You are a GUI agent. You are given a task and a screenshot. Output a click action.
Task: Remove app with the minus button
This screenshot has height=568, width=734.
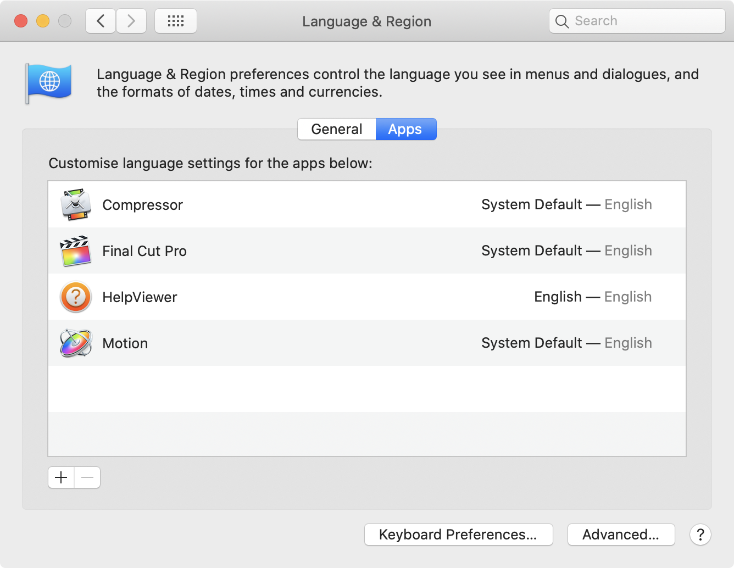tap(87, 477)
